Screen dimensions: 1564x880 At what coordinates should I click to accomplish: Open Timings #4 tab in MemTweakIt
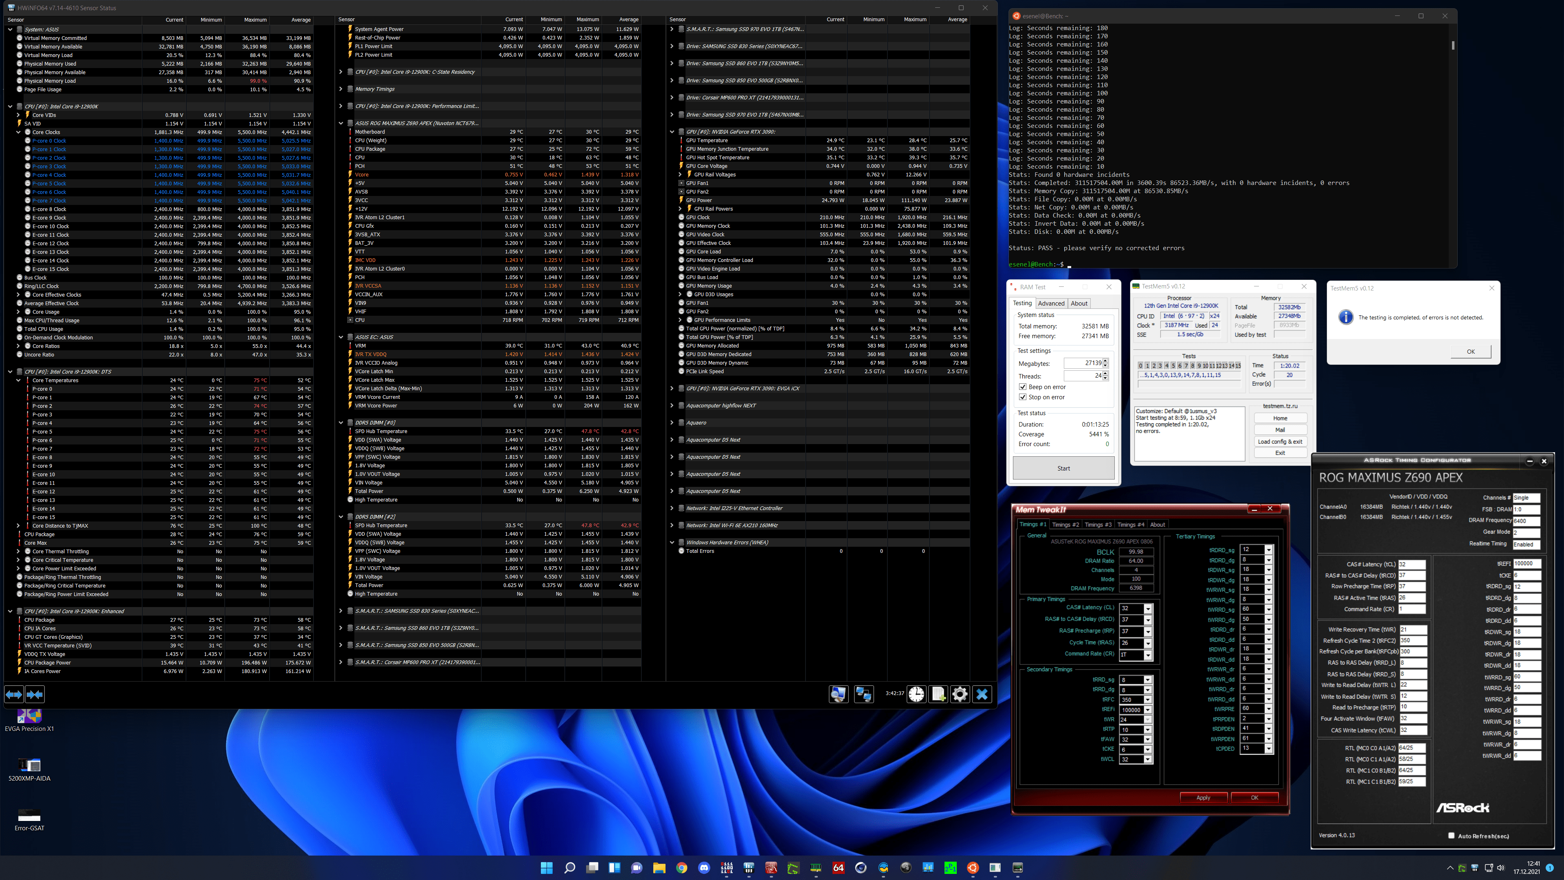(1131, 525)
